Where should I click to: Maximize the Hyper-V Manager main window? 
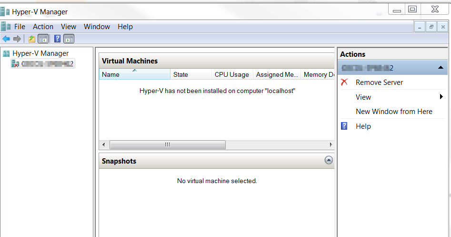point(412,9)
